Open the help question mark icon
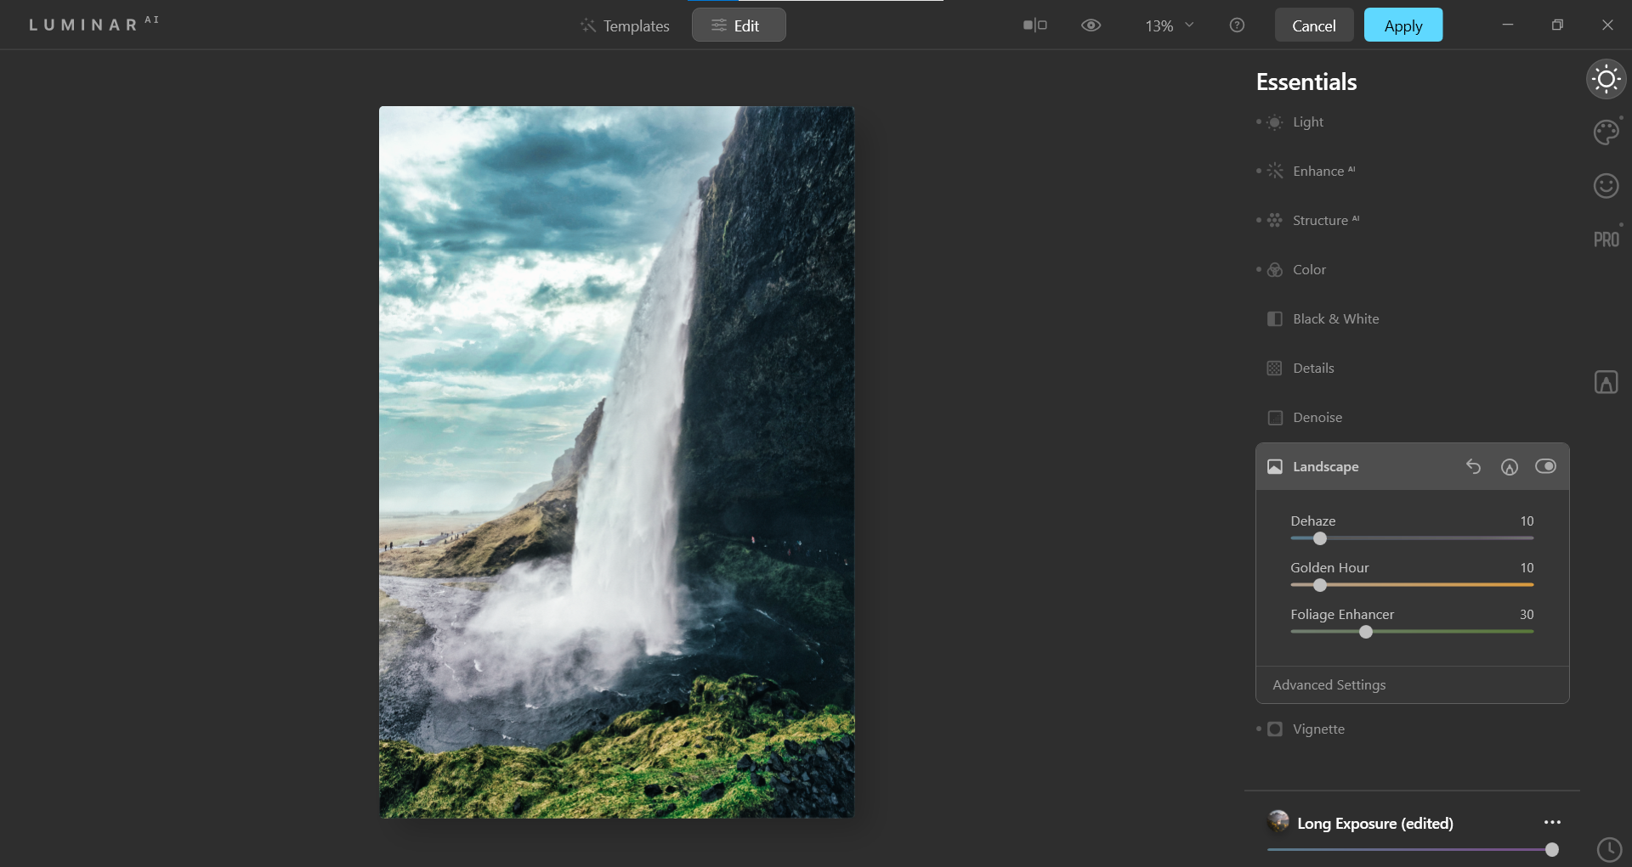 [1237, 25]
